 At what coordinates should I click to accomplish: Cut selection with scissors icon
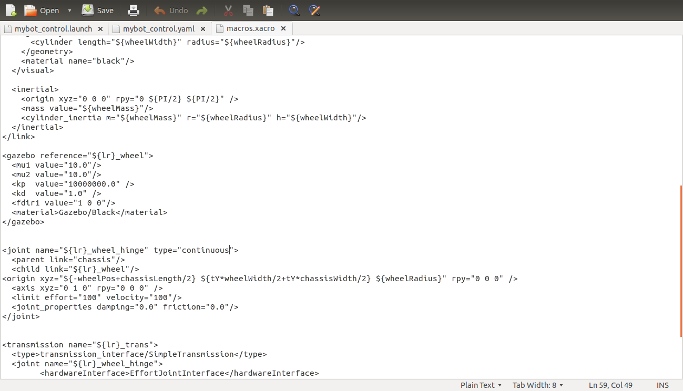point(228,11)
